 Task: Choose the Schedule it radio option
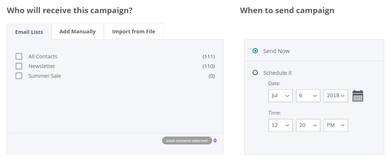[255, 72]
